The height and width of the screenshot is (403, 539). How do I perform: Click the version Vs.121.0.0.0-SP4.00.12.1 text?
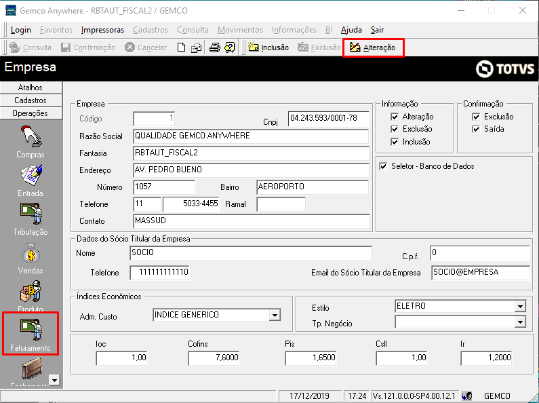(414, 396)
